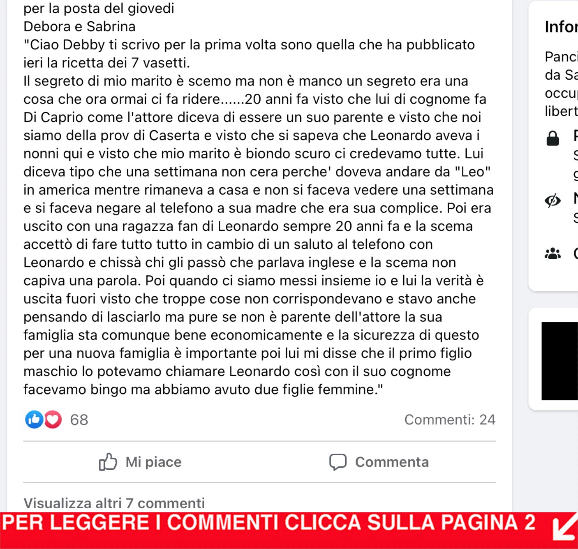Viewport: 578px width, 549px height.
Task: Click the padlock icon in info panel
Action: point(552,138)
